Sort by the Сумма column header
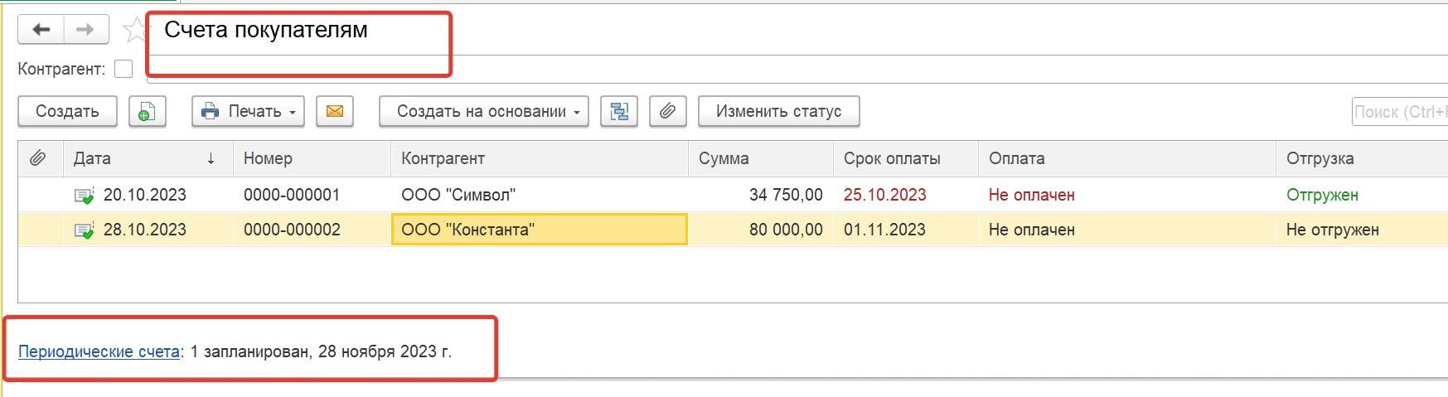 (x=760, y=158)
